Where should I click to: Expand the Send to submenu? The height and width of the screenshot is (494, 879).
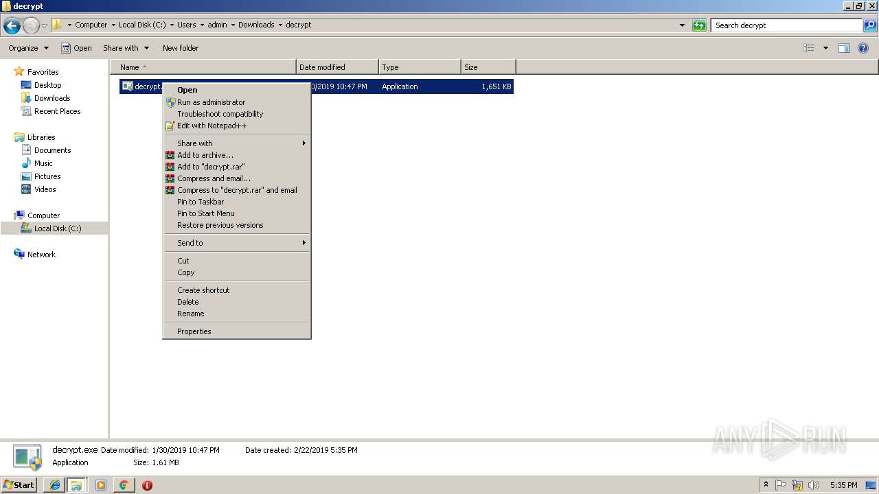coord(236,243)
